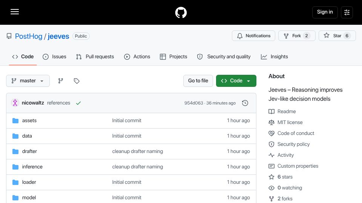Open the PostHog organization link

coord(29,36)
